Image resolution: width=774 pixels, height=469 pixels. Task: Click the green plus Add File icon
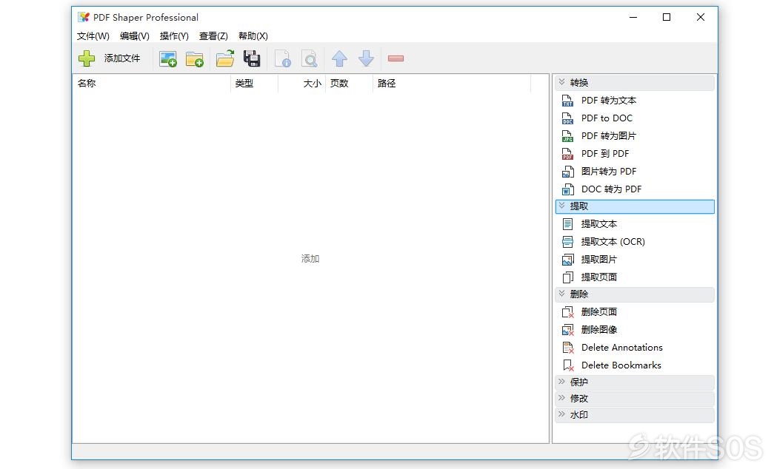tap(87, 58)
